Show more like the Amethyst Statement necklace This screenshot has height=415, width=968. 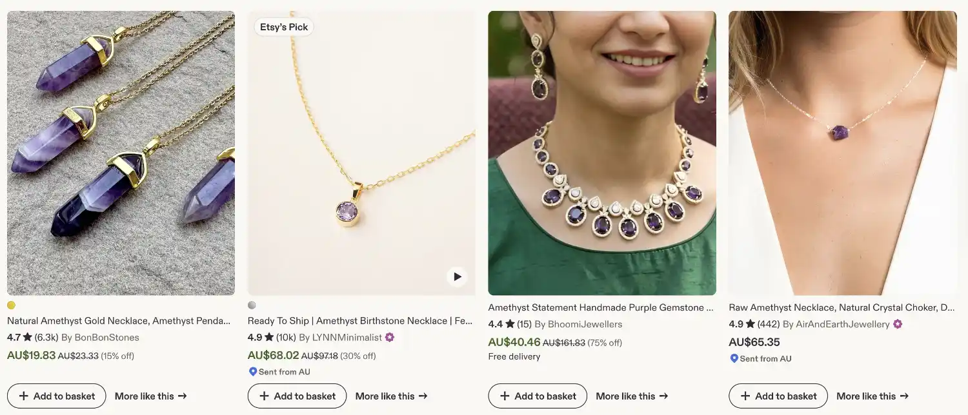click(632, 396)
